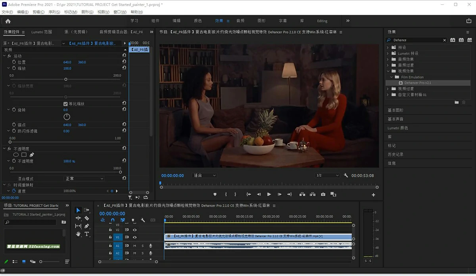The height and width of the screenshot is (276, 476).
Task: Open the zoom level 适合 dropdown
Action: pos(204,175)
